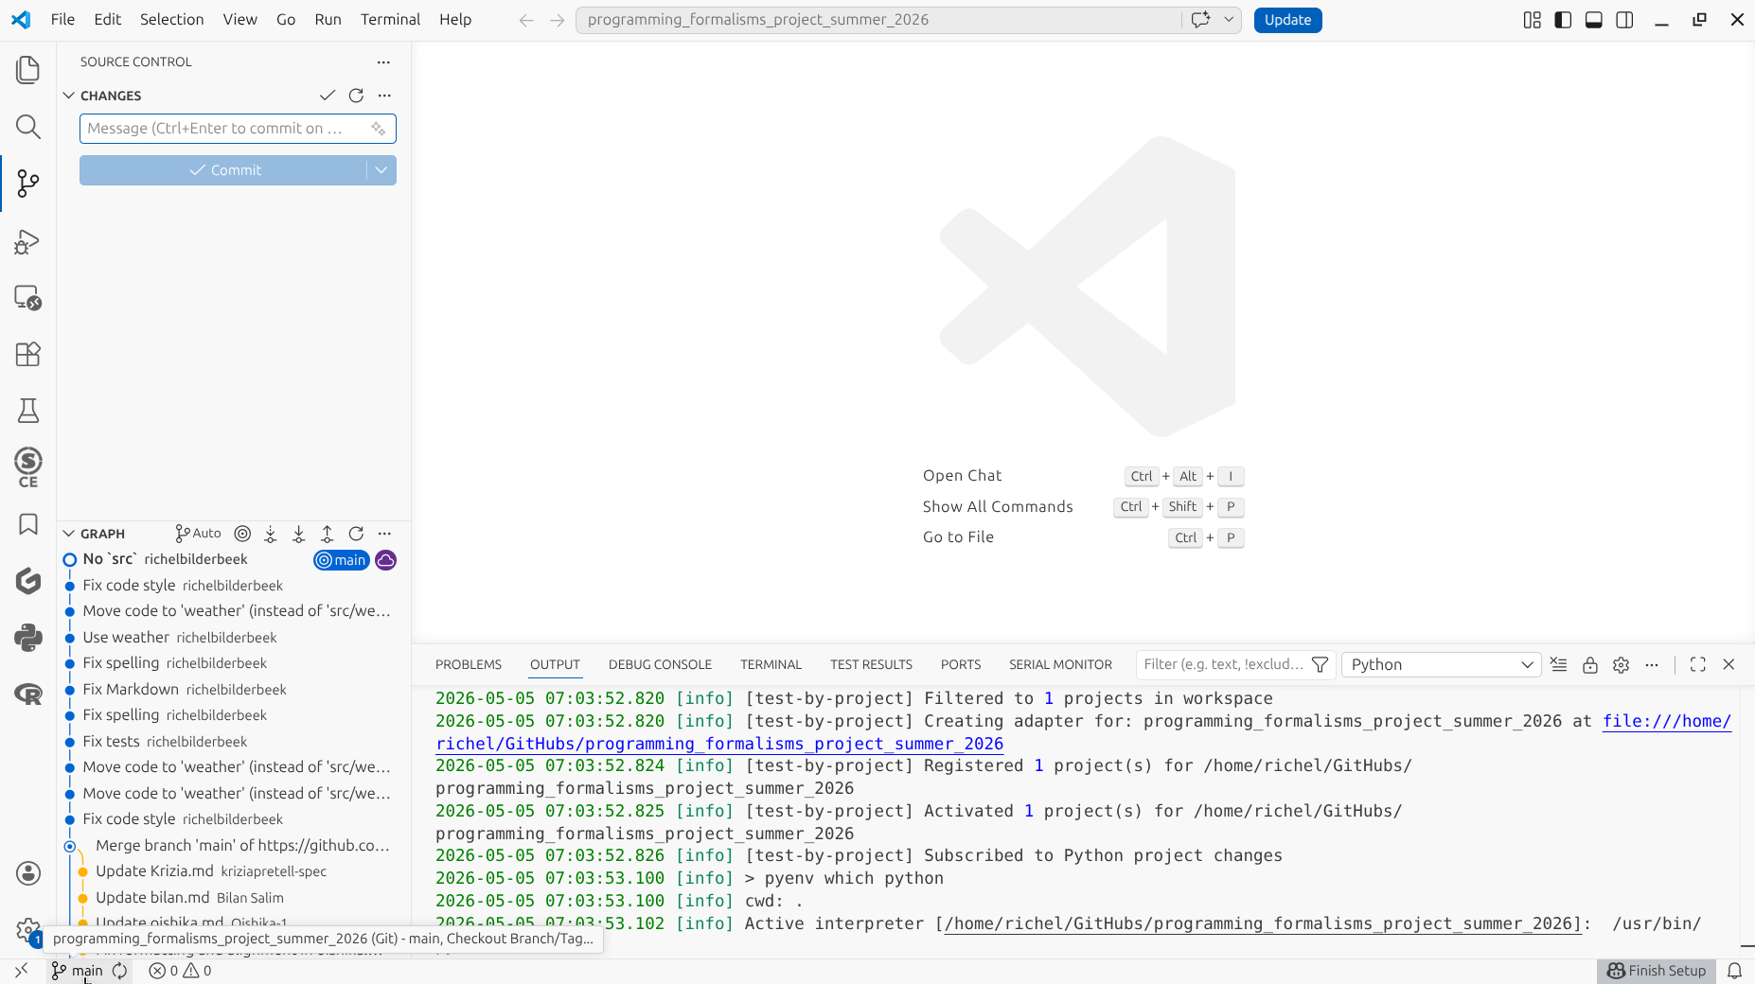Open the Explorer view in activity bar
This screenshot has width=1755, height=984.
(x=28, y=70)
